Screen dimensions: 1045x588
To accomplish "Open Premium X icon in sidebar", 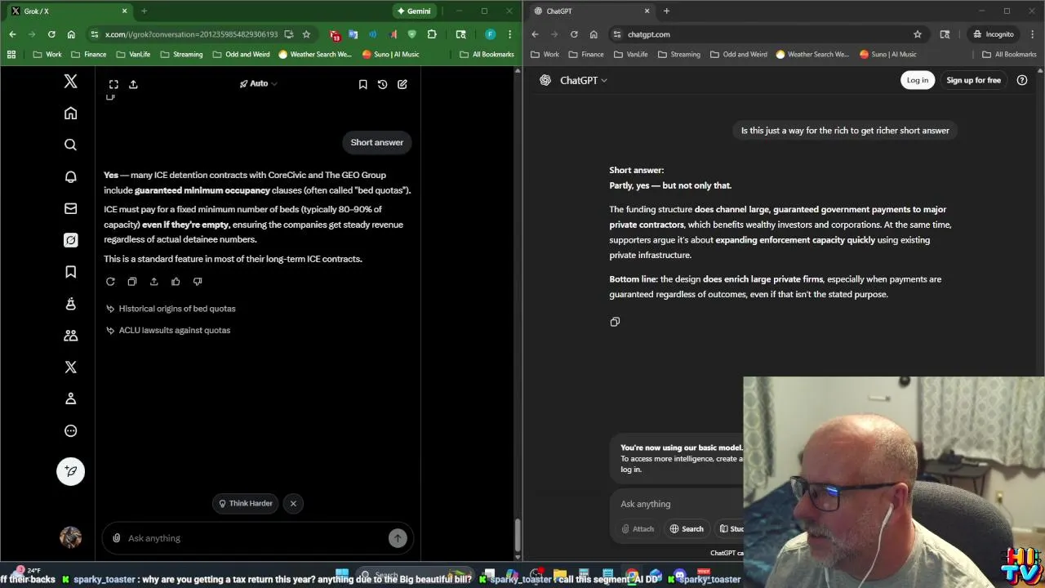I will pyautogui.click(x=70, y=367).
